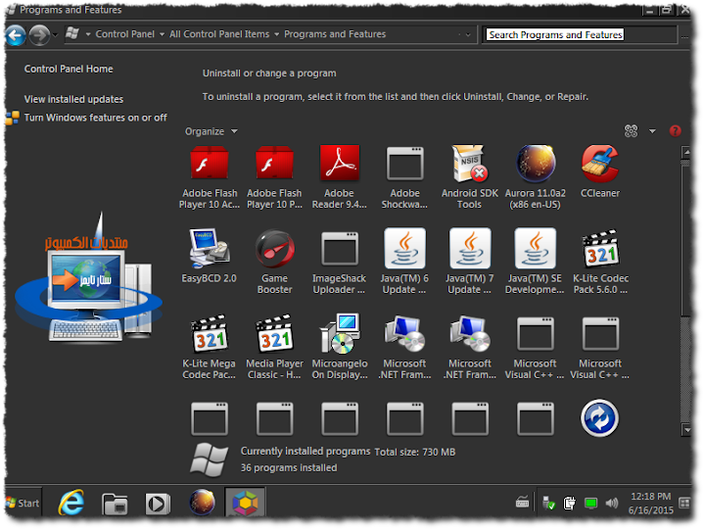Viewport: 705px width, 531px height.
Task: Open recent pages dropdown beside Forward button
Action: pyautogui.click(x=55, y=34)
